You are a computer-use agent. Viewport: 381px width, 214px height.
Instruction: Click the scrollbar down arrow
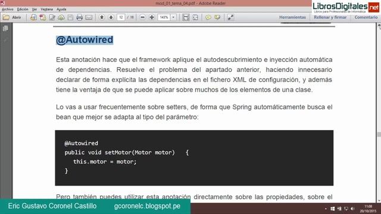(379, 200)
